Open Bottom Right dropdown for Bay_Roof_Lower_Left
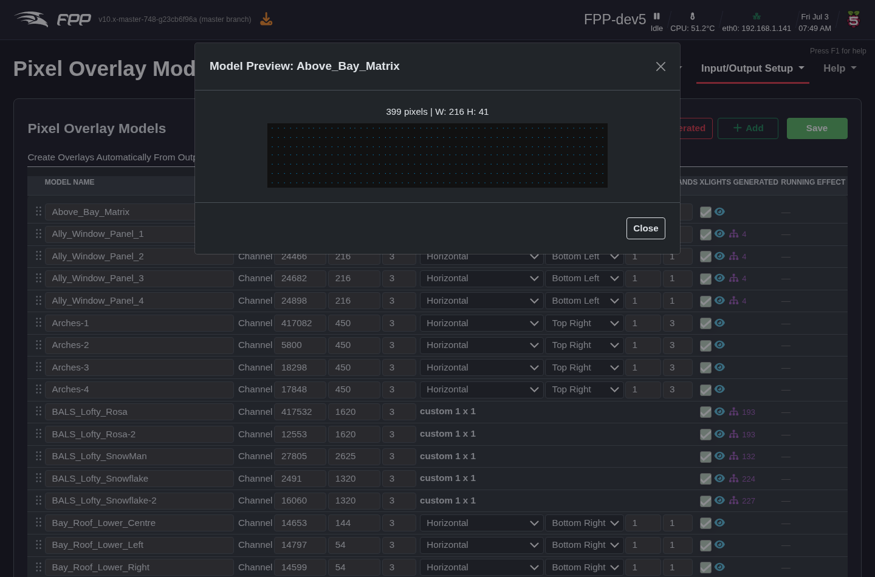The height and width of the screenshot is (577, 875). coord(585,545)
